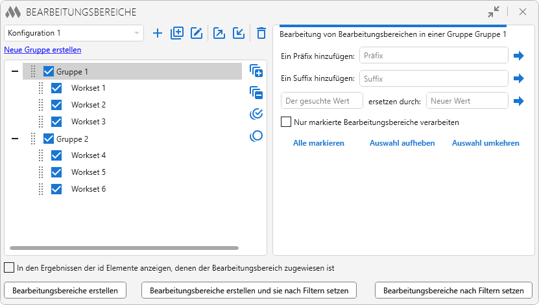The height and width of the screenshot is (305, 539).
Task: Enable 'Nur markierte Bearbeitungsbereiche verarbeiten' checkbox
Action: pos(286,122)
